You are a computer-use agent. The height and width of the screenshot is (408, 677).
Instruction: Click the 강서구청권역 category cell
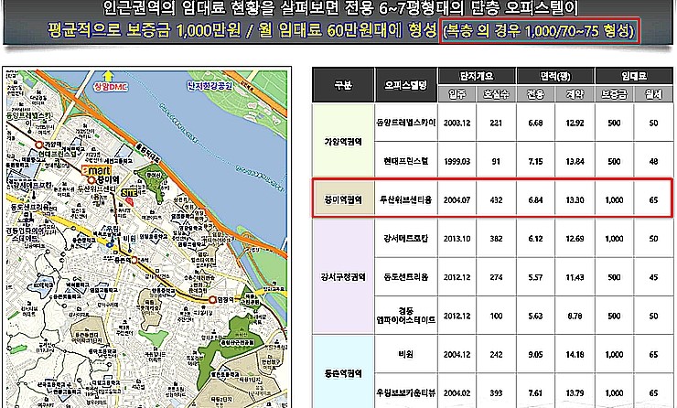pyautogui.click(x=344, y=277)
